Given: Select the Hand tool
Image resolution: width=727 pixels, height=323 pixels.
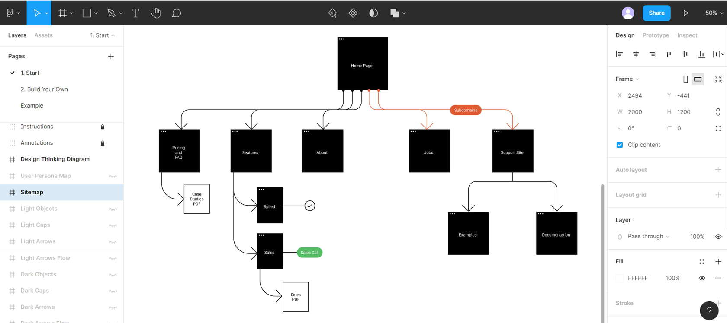Looking at the screenshot, I should coord(156,13).
